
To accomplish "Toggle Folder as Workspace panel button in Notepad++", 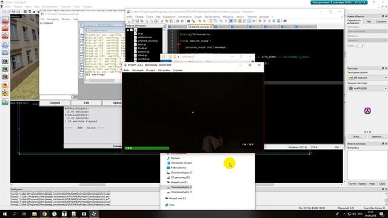I will 249,21.
